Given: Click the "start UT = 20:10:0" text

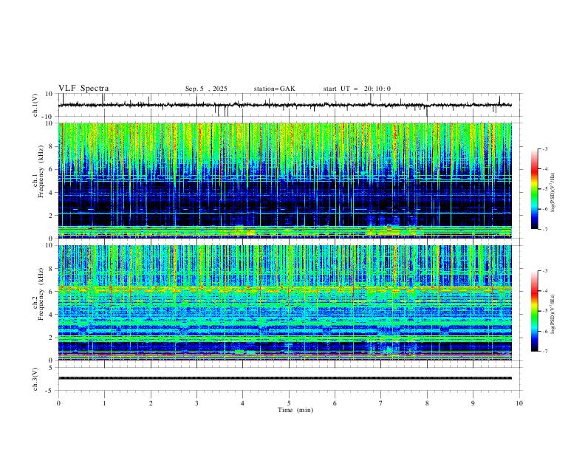Looking at the screenshot, I should click(x=357, y=89).
